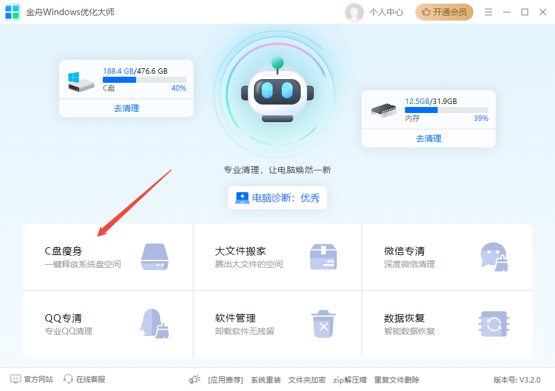Open the QQ专清 feature title

point(63,318)
